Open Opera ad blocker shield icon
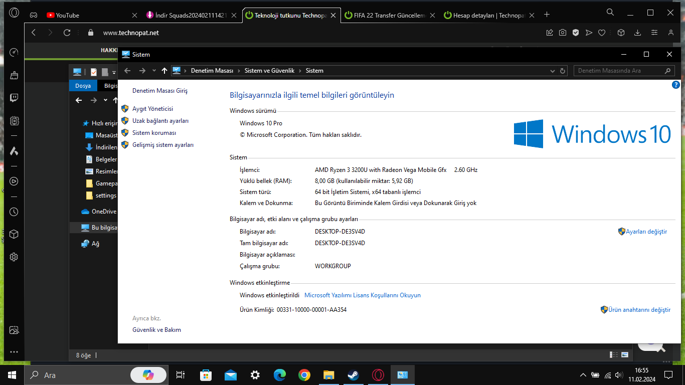 click(576, 33)
